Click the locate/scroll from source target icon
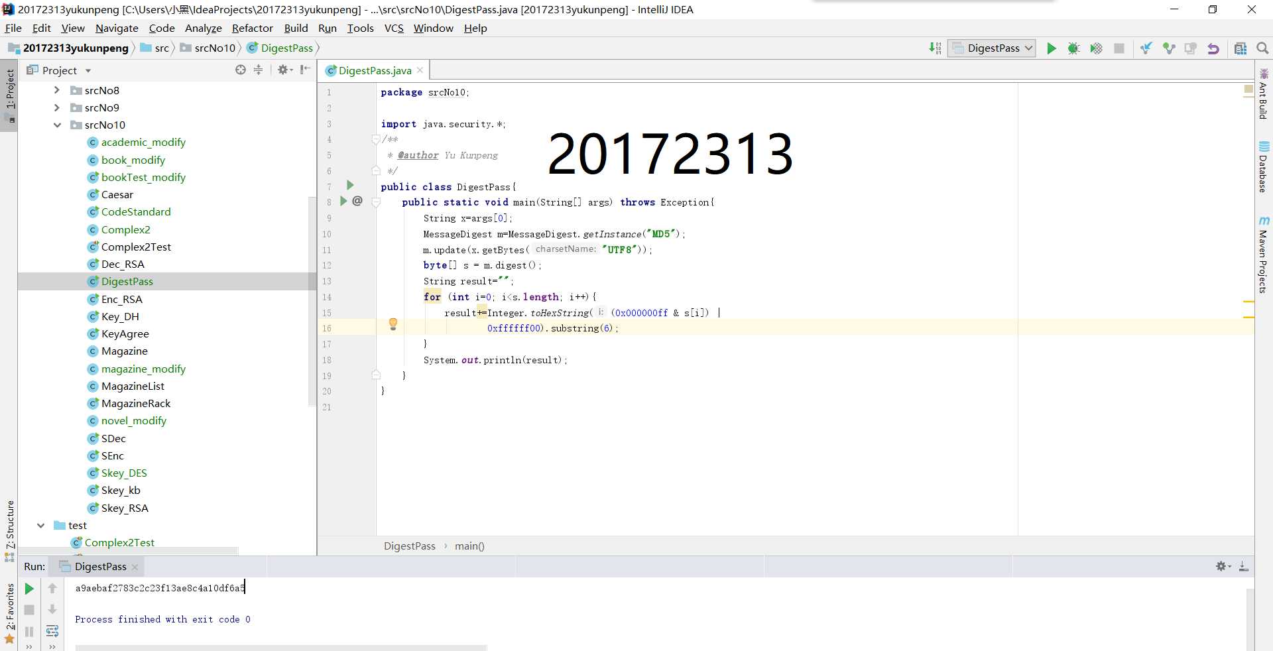 [x=241, y=70]
